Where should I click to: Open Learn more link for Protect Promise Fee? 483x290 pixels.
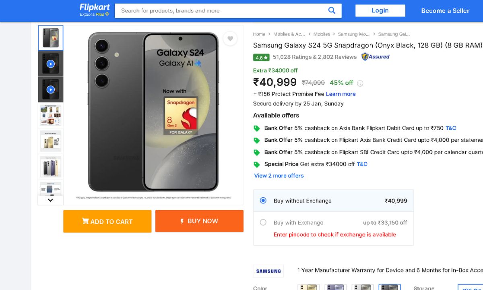point(341,94)
